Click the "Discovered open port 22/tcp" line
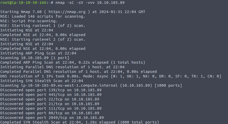This screenshot has width=228, height=124. (50, 99)
